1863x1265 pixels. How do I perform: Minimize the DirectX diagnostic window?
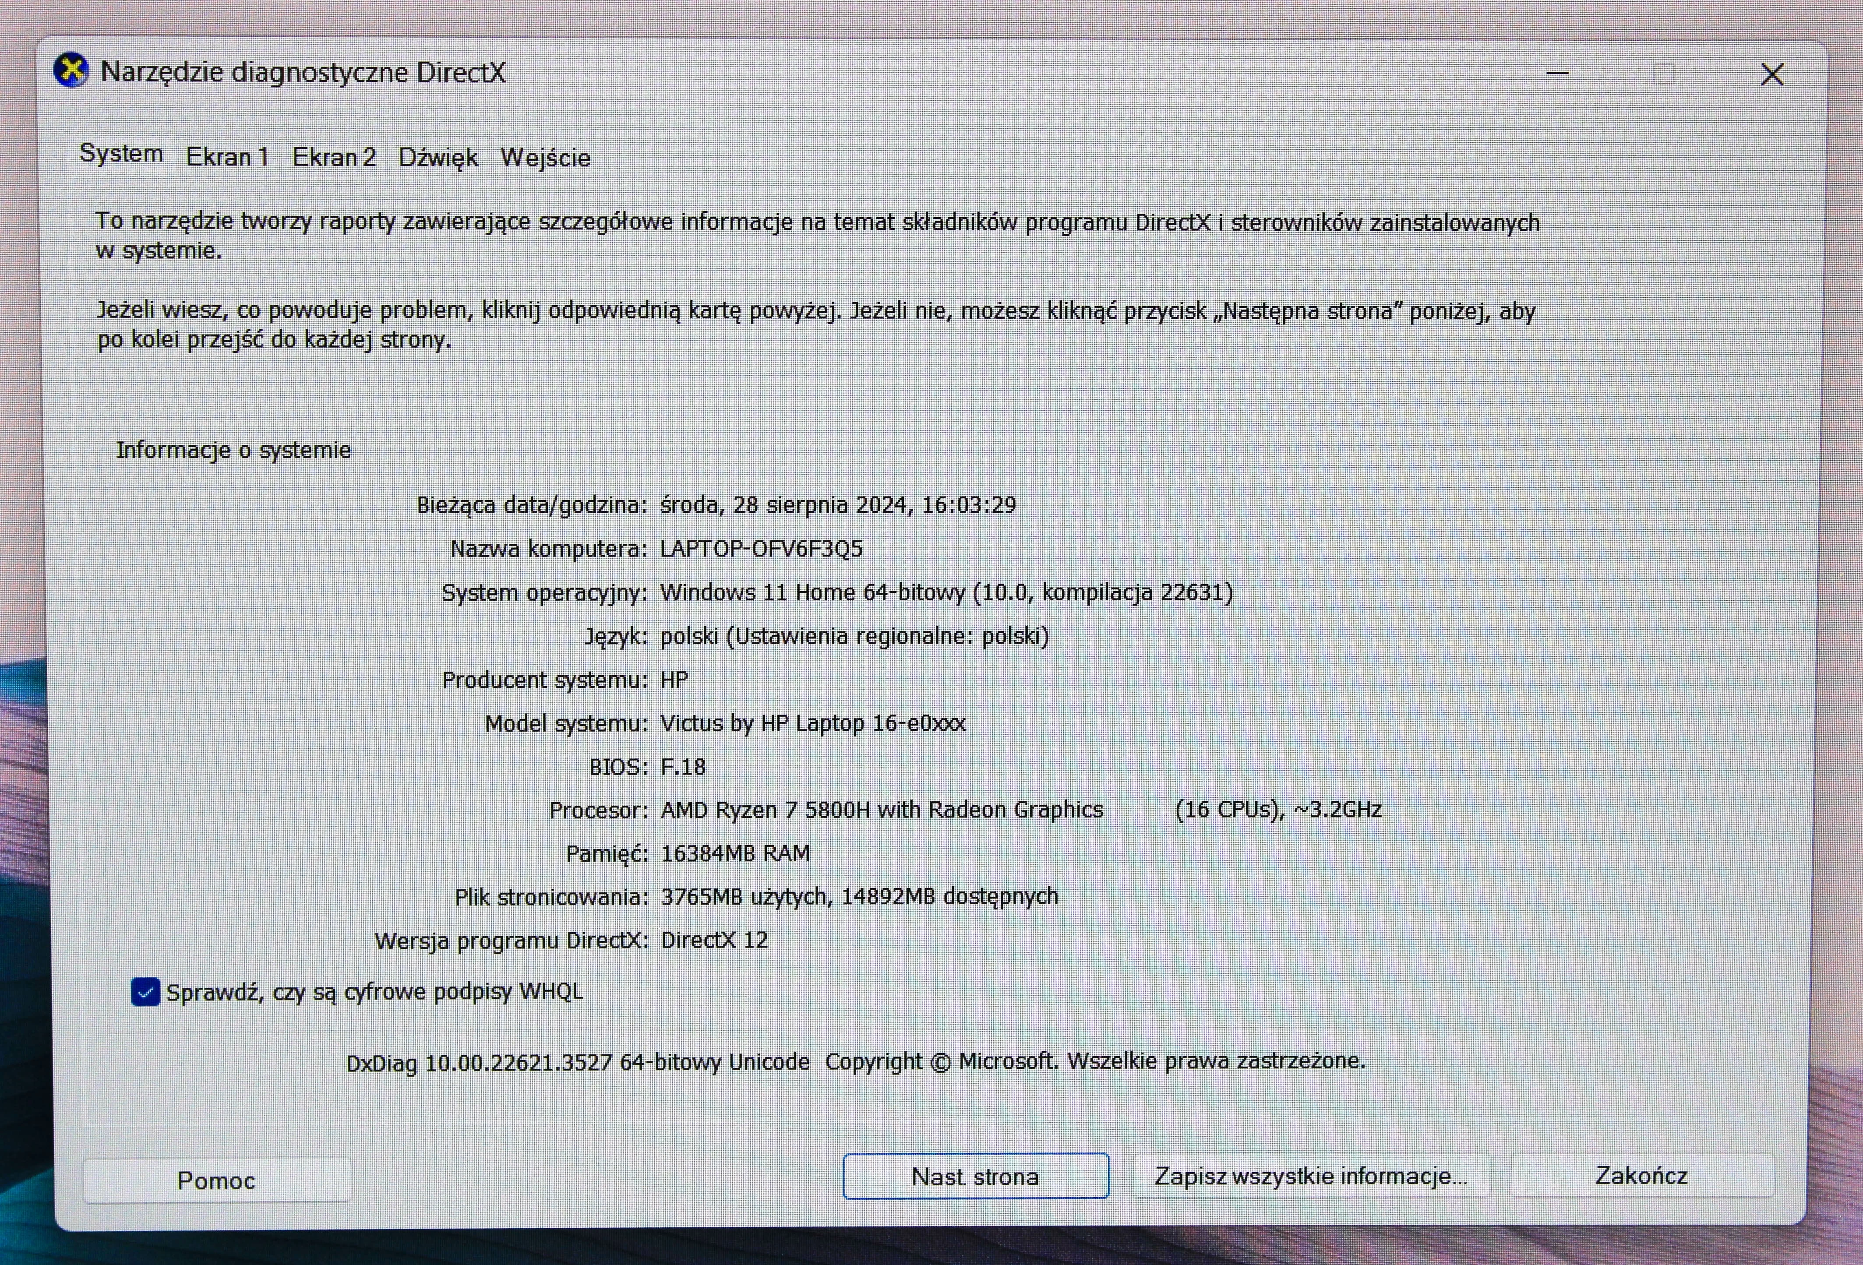click(1557, 74)
